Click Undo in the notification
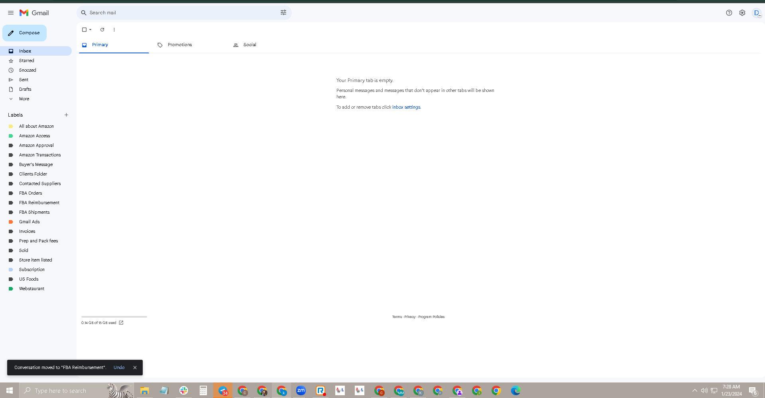765x398 pixels. click(x=119, y=367)
